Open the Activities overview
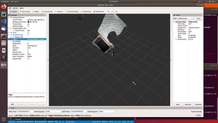Viewport: 218px width, 123px height. click(5, 1)
